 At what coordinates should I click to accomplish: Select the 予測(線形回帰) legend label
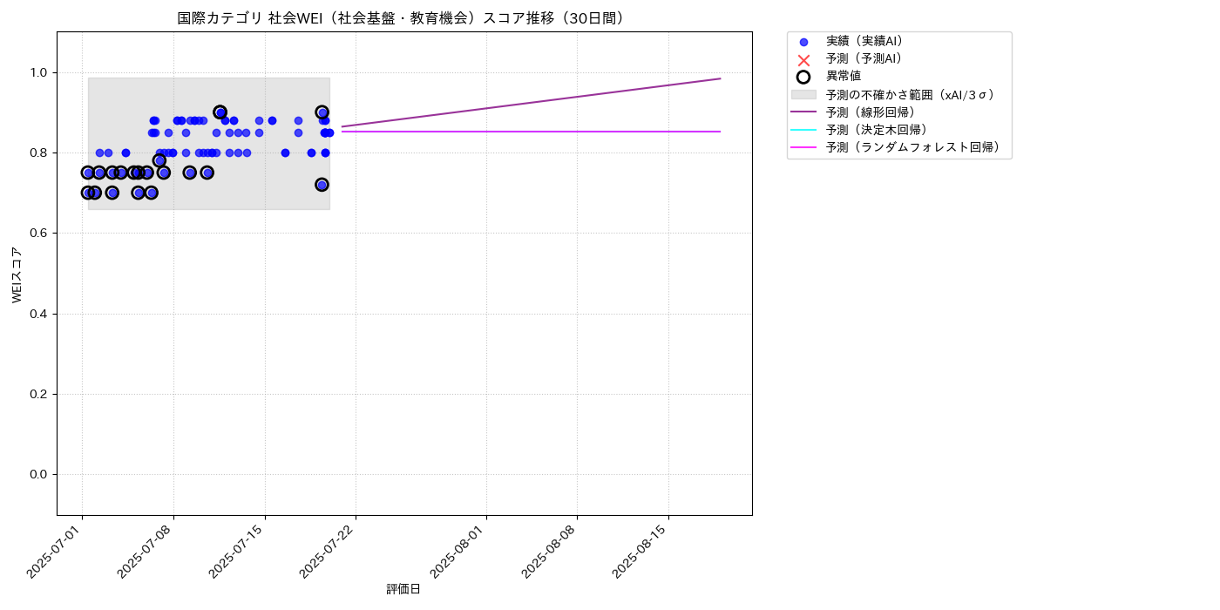tap(871, 112)
